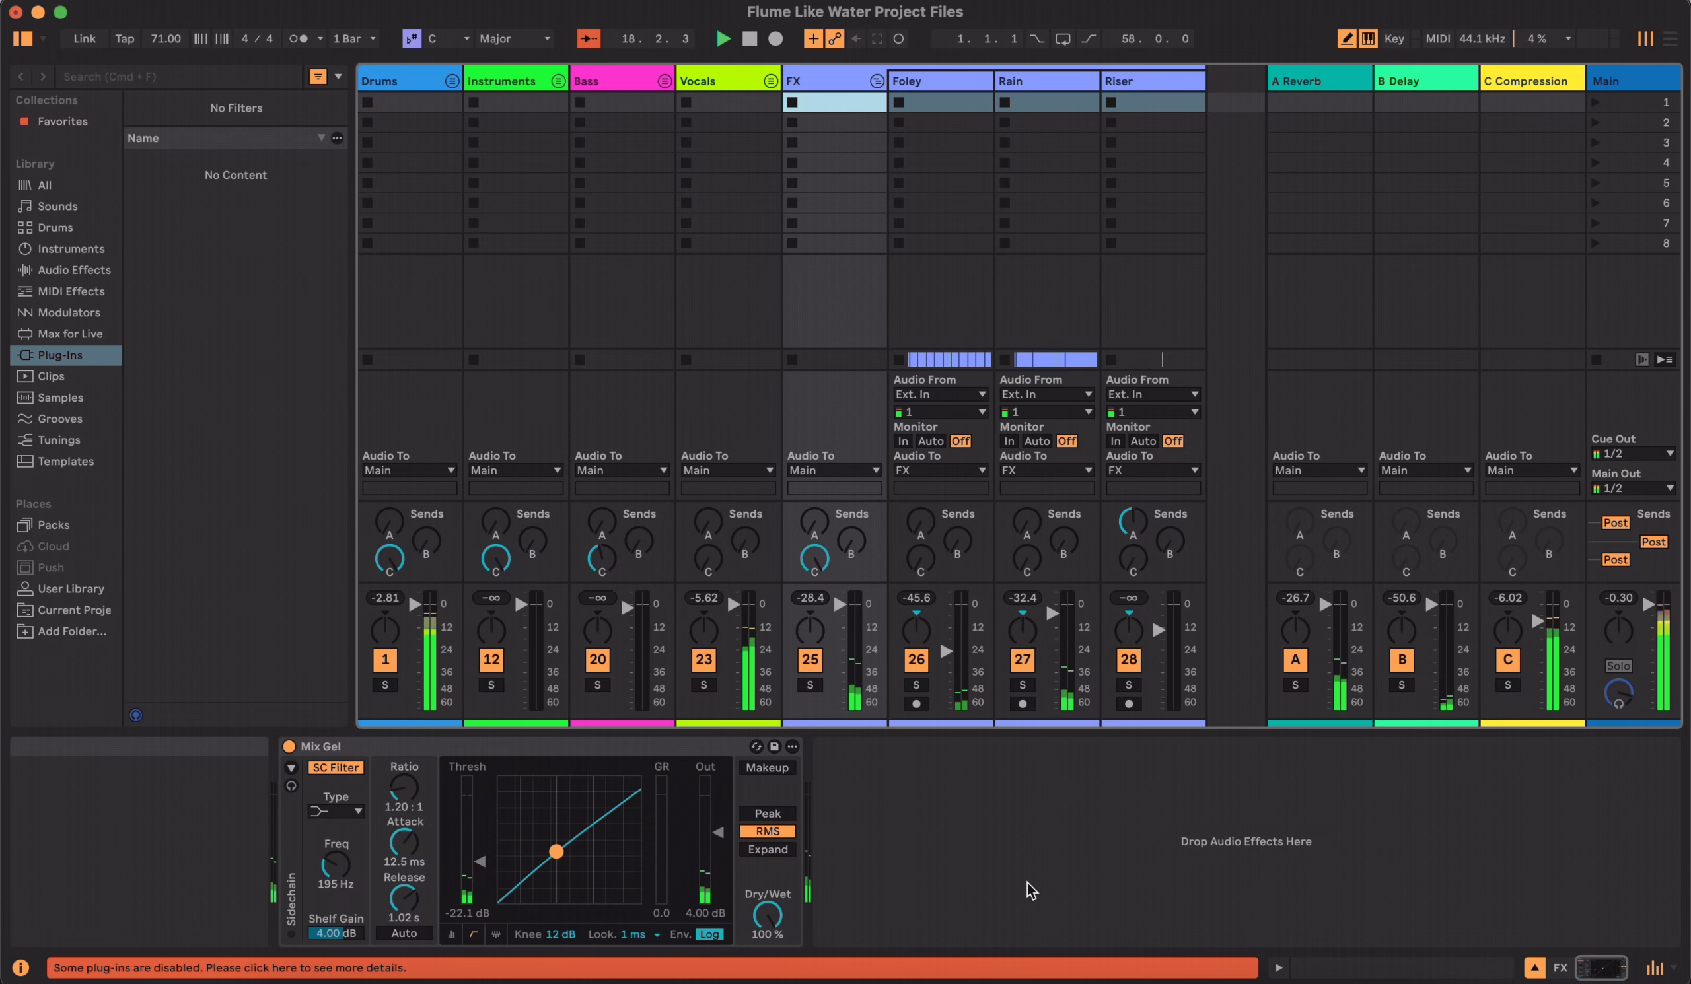The height and width of the screenshot is (984, 1691).
Task: Open the Audio From dropdown on Foley track
Action: click(x=940, y=394)
